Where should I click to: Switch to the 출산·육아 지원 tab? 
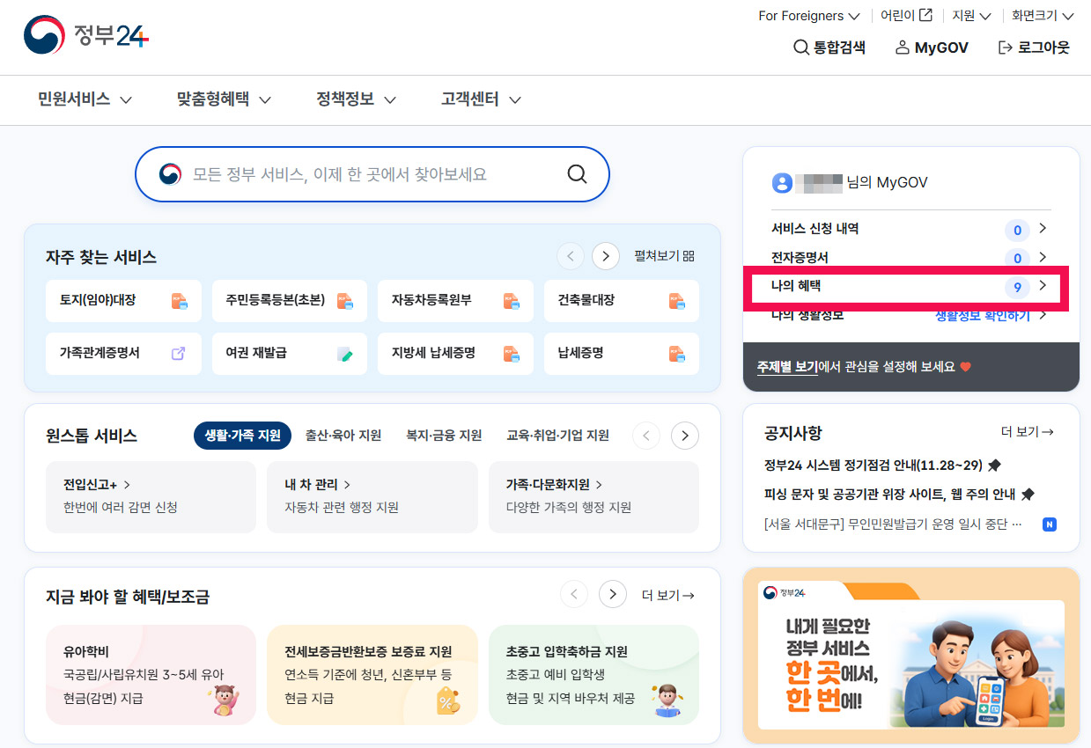(343, 435)
